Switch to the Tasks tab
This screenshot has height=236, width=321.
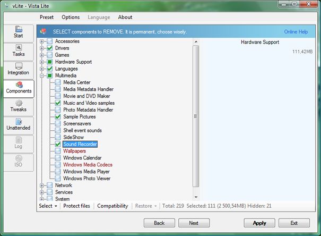click(x=19, y=52)
